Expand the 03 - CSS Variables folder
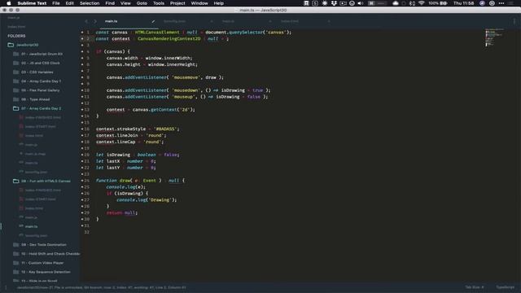 [37, 72]
